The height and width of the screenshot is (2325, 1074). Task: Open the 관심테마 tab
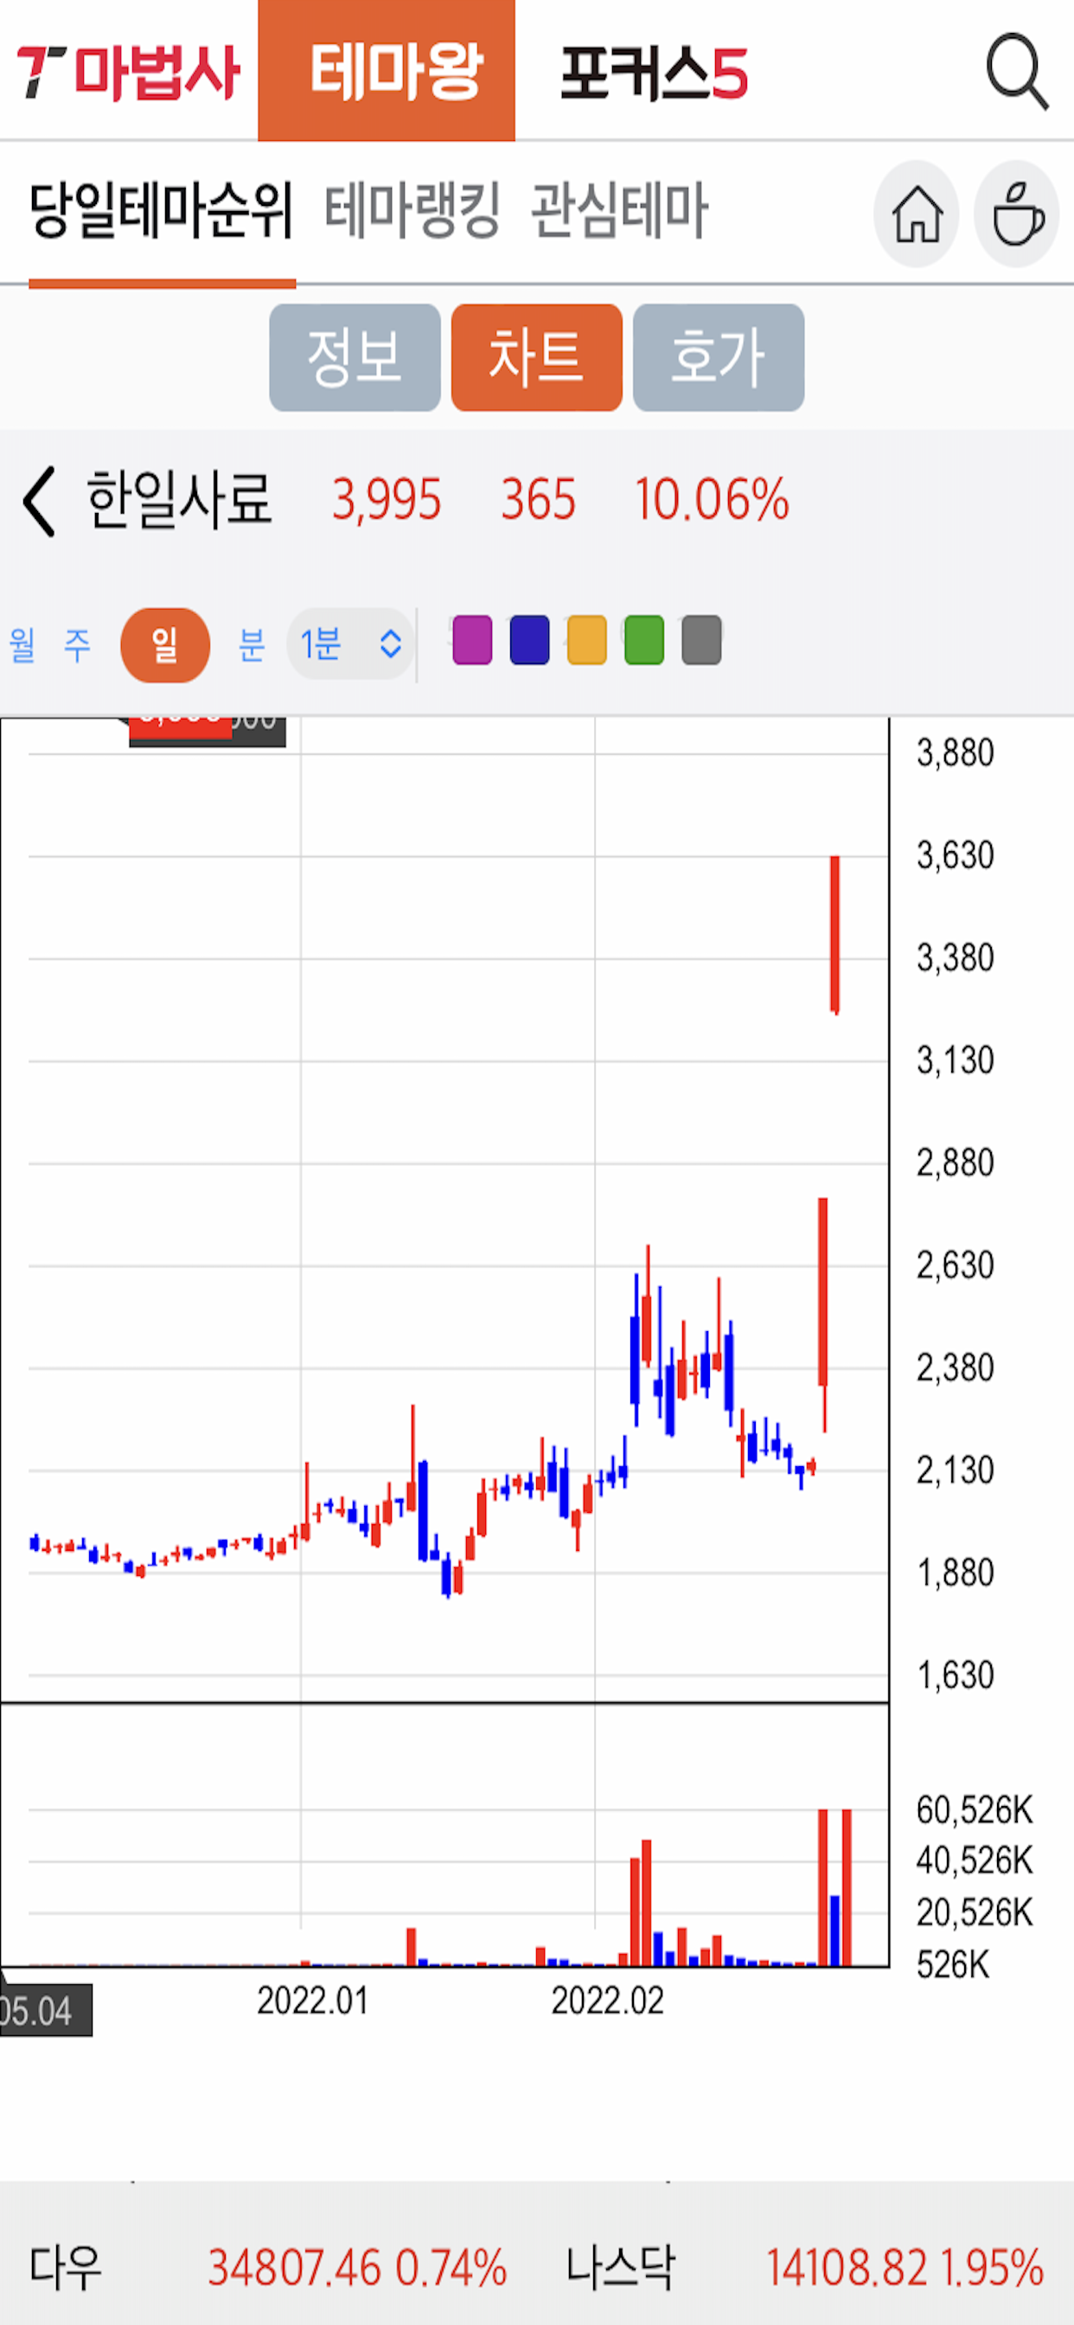click(619, 210)
